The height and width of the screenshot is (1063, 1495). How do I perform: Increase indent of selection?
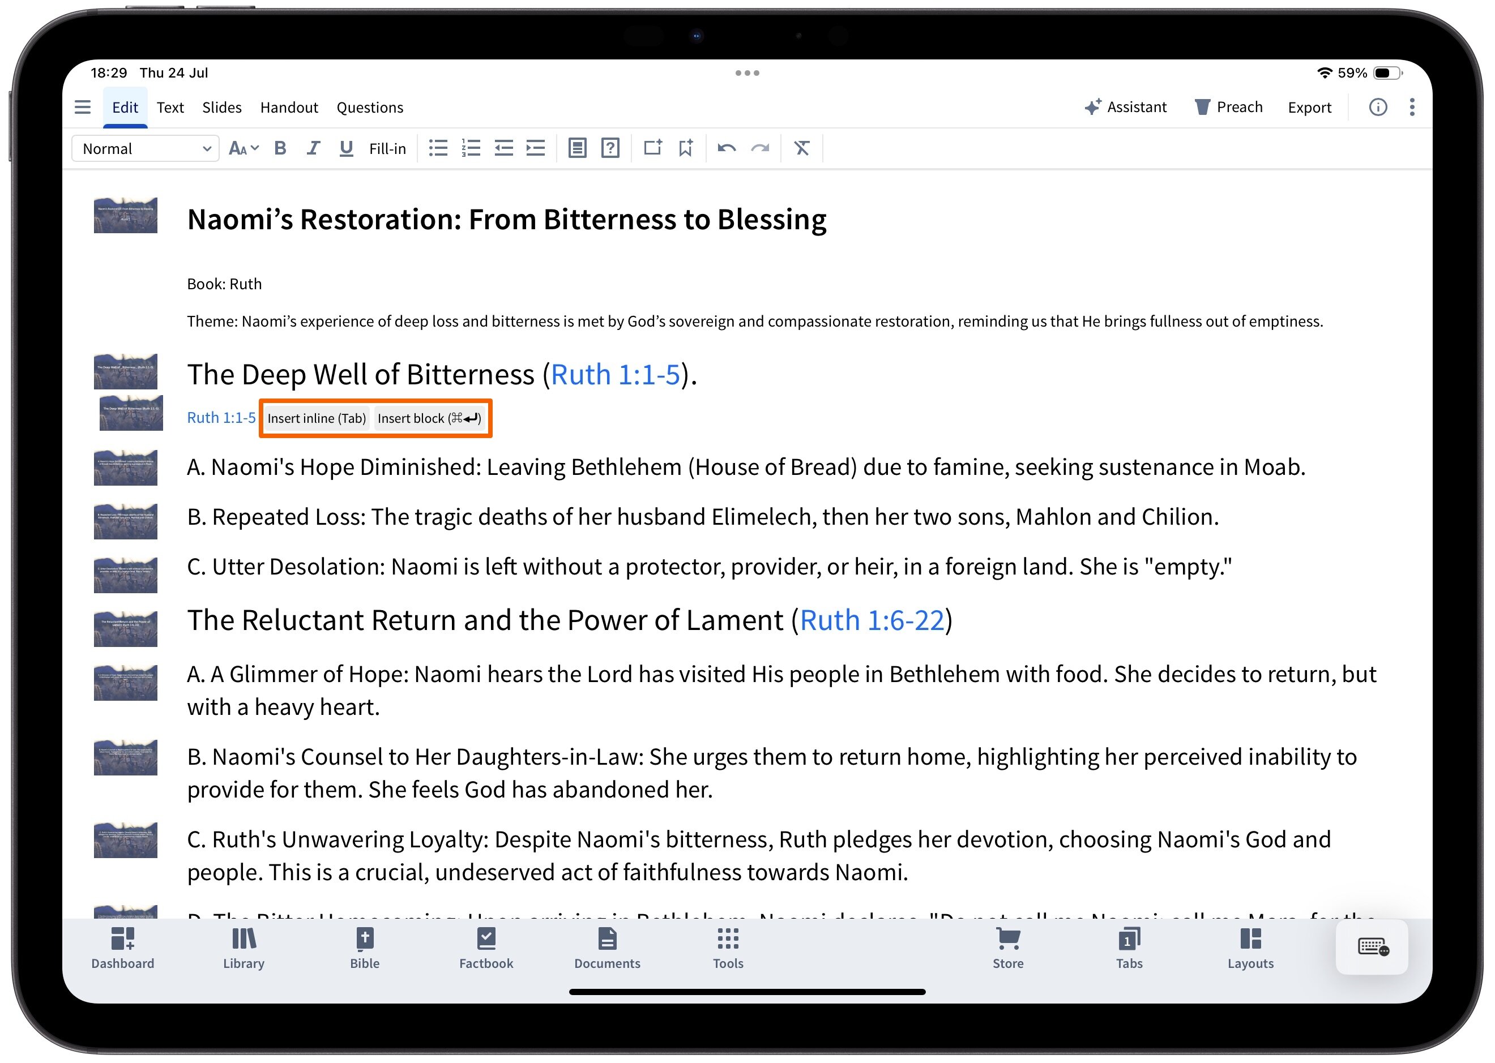click(536, 149)
